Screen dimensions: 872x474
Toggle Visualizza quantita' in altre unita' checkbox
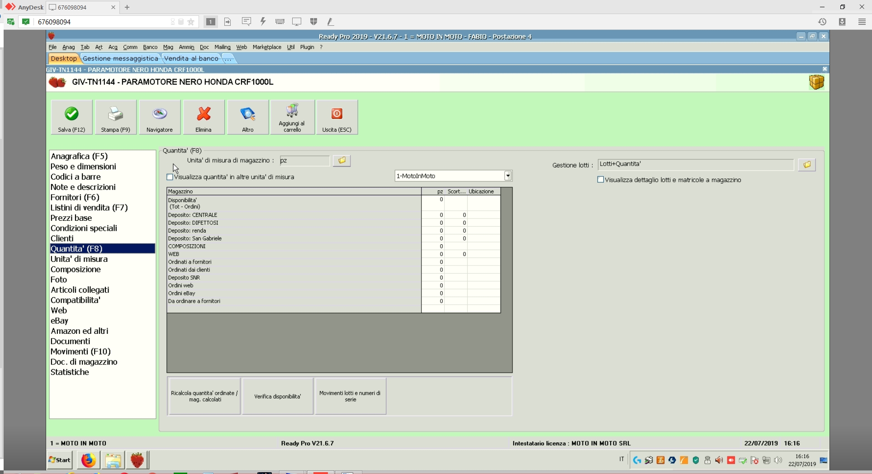170,177
